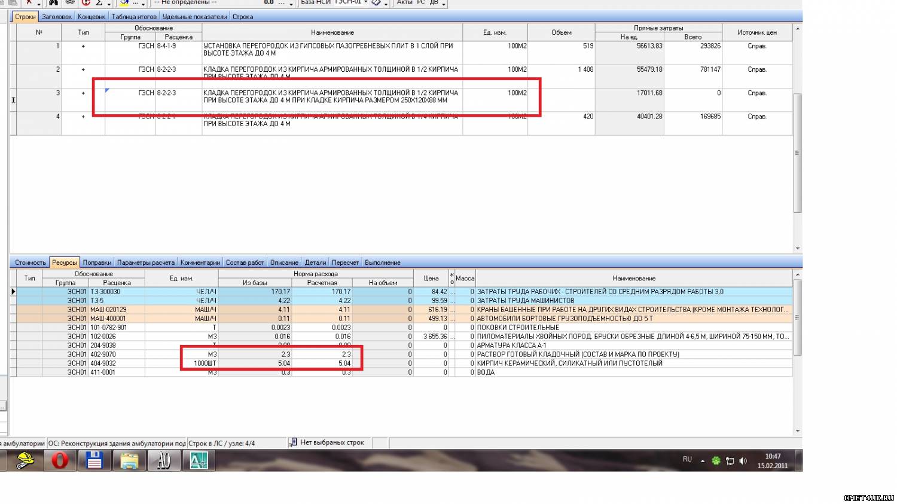Screen dimensions: 897x504
Task: Click the binoculars search icon in the toolbar
Action: click(54, 2)
